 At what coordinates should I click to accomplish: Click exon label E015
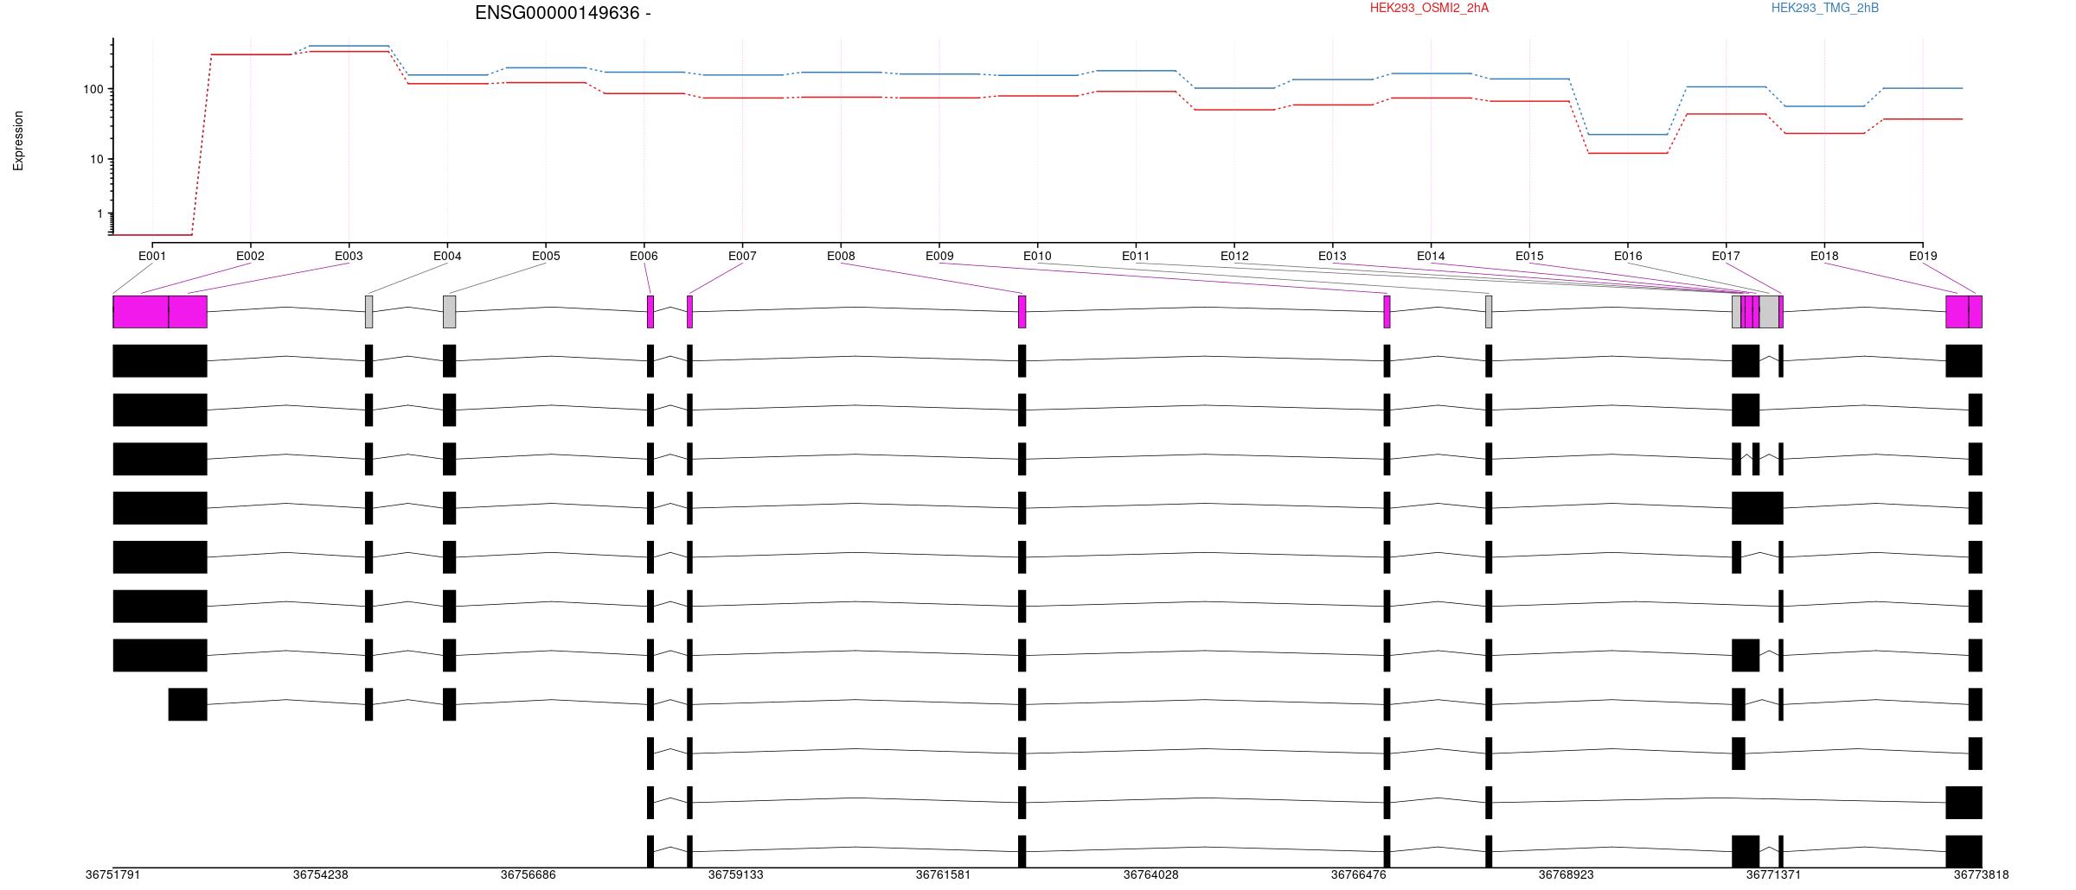(x=1529, y=256)
